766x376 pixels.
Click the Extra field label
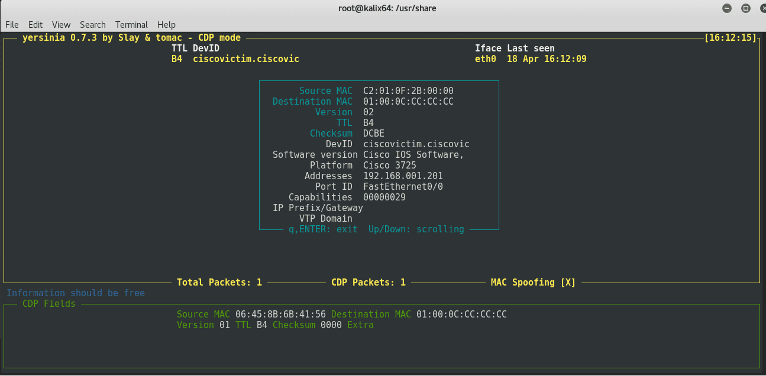click(360, 325)
